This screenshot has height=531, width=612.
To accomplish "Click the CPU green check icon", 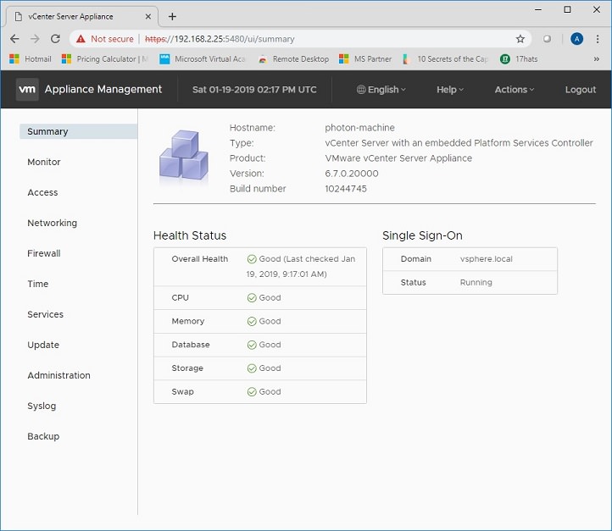I will (252, 298).
